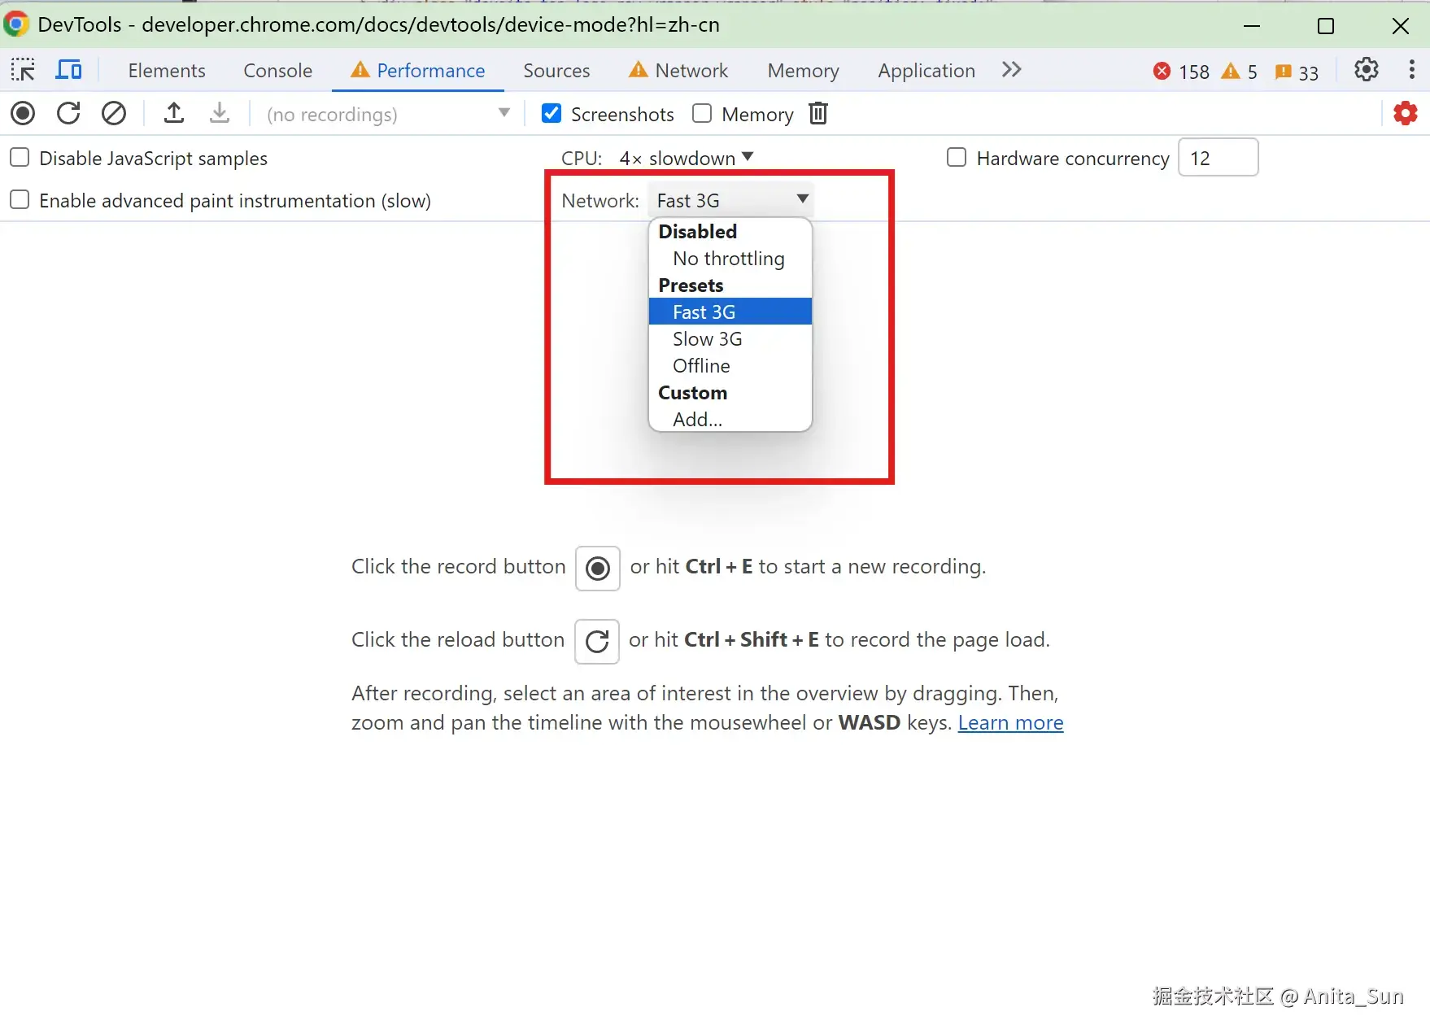The image size is (1430, 1033).
Task: Click the trash can collect garbage icon
Action: (x=818, y=113)
